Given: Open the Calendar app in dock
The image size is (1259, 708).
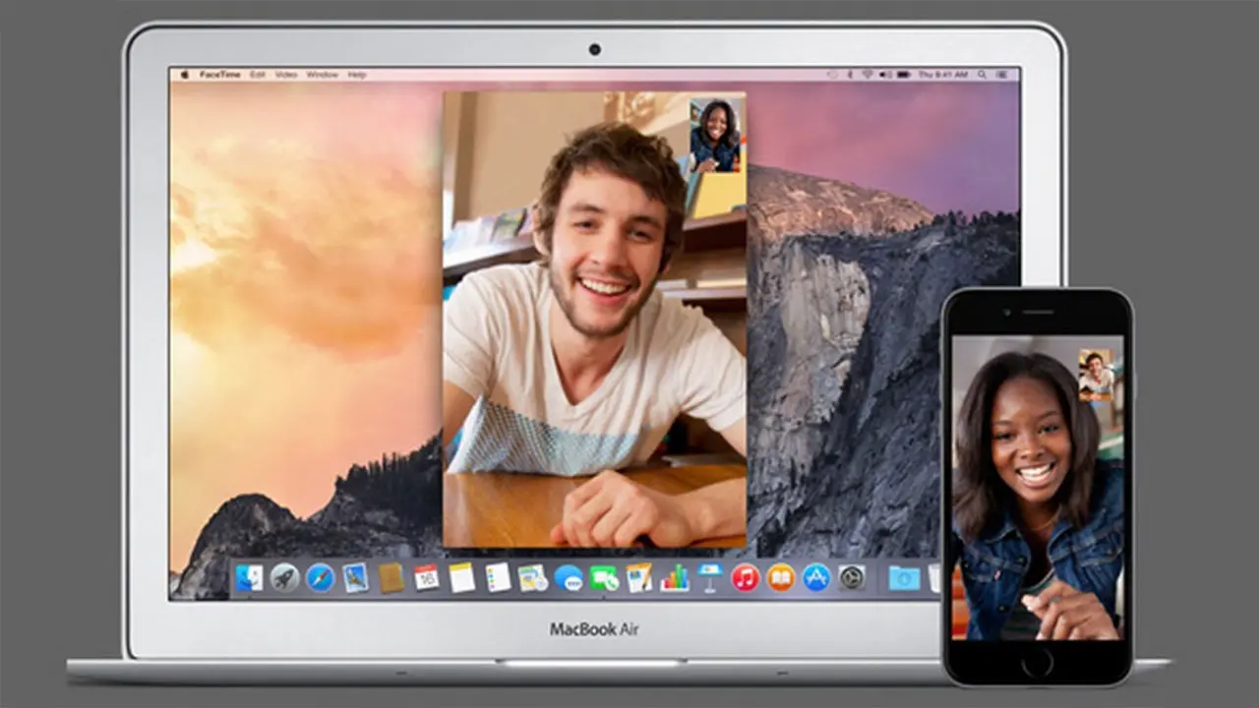Looking at the screenshot, I should coord(426,578).
